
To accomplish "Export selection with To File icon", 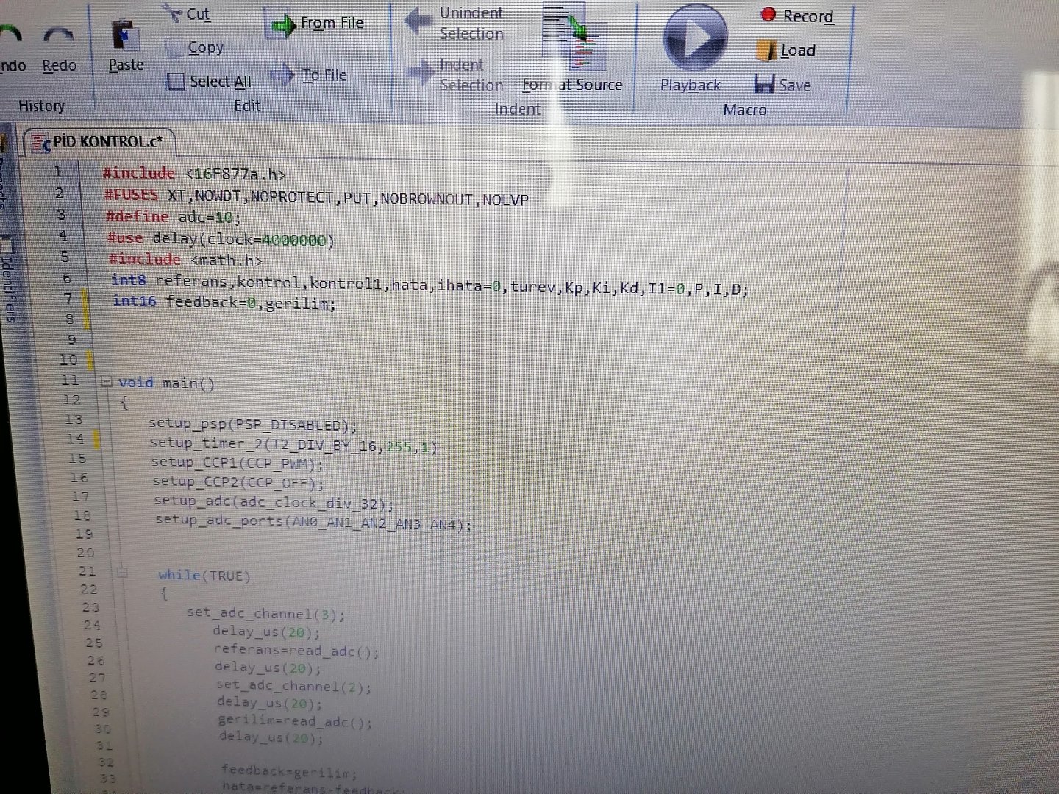I will (284, 75).
